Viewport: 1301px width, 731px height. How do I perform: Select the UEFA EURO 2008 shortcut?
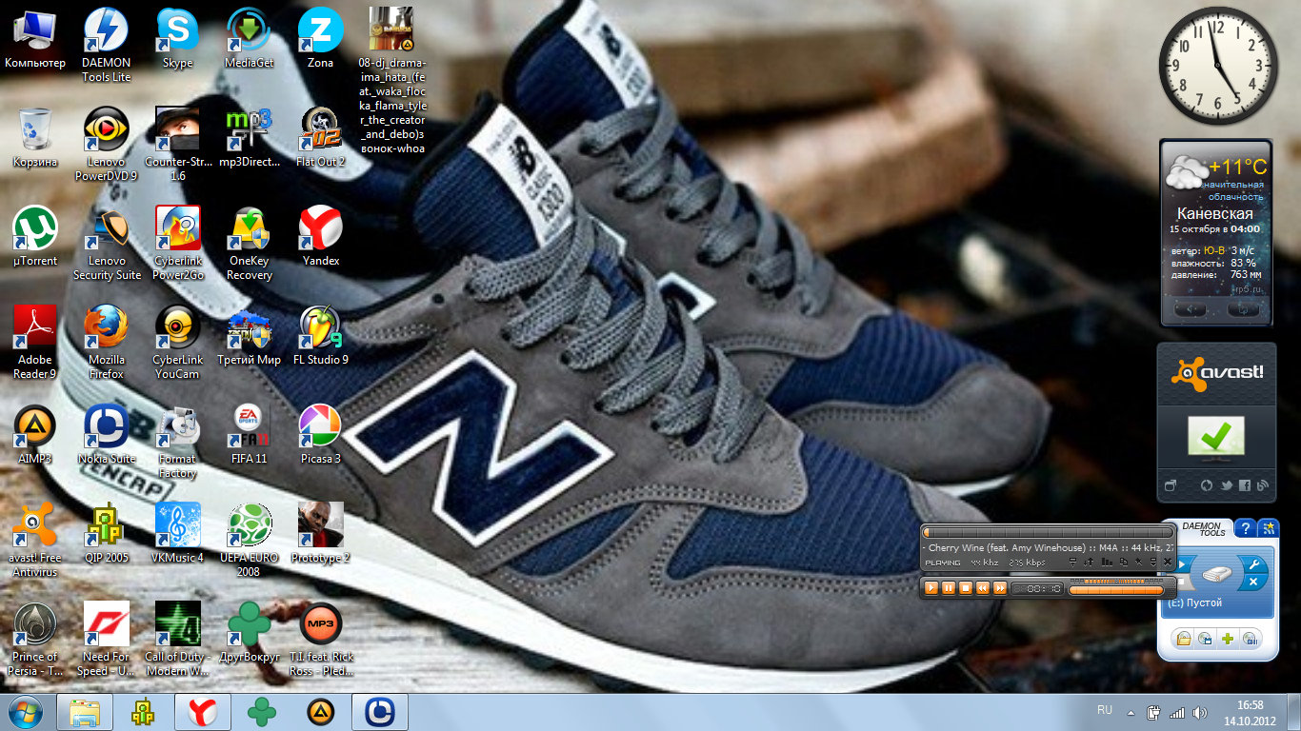tap(250, 541)
